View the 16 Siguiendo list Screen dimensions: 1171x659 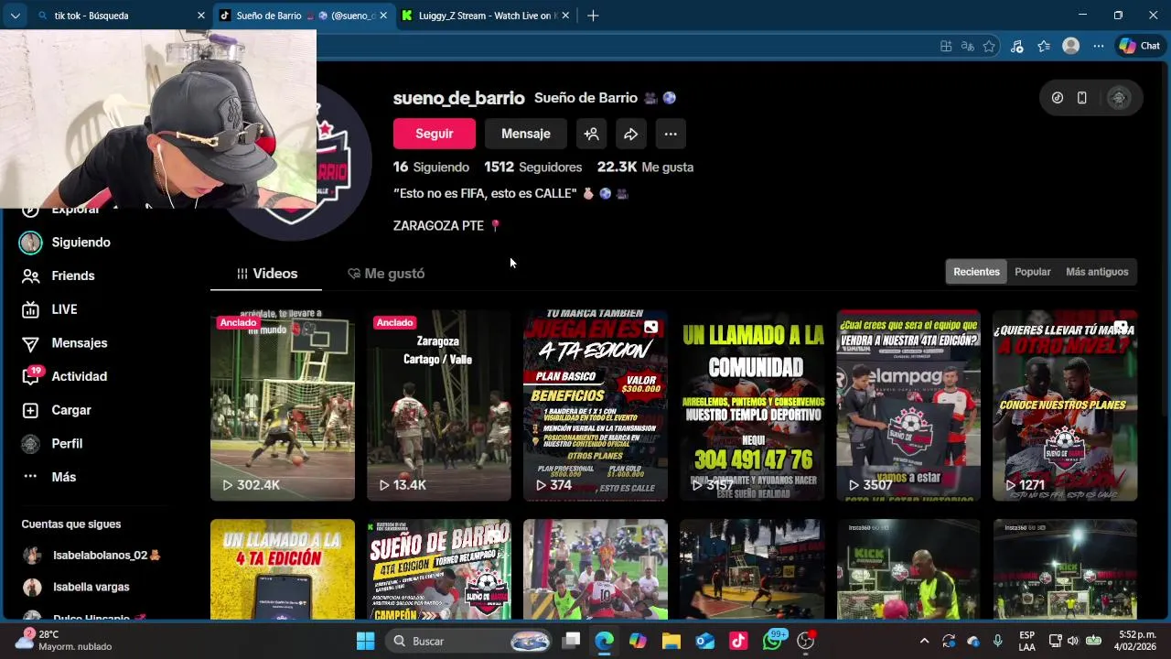tap(431, 167)
